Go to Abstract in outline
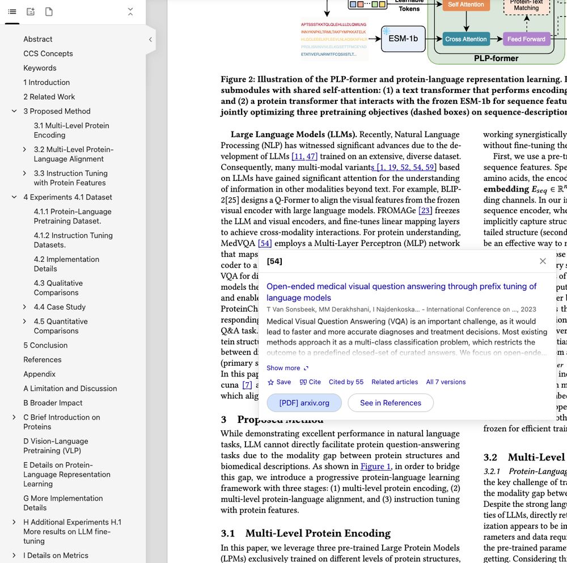567x563 pixels. pyautogui.click(x=37, y=39)
